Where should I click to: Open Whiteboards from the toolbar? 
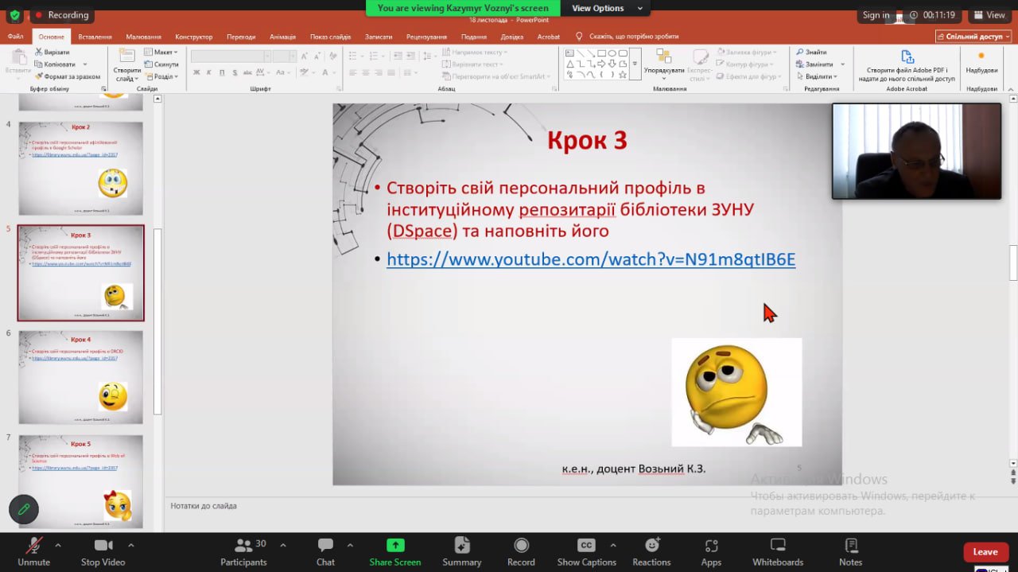pos(778,551)
